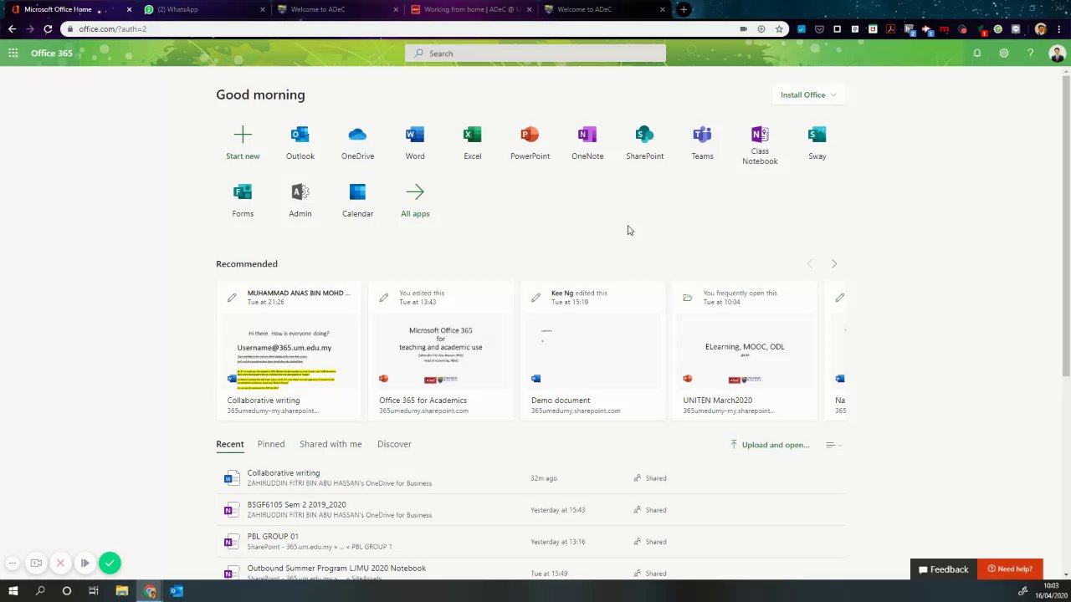The width and height of the screenshot is (1071, 602).
Task: Open the Admin center app
Action: [x=300, y=201]
